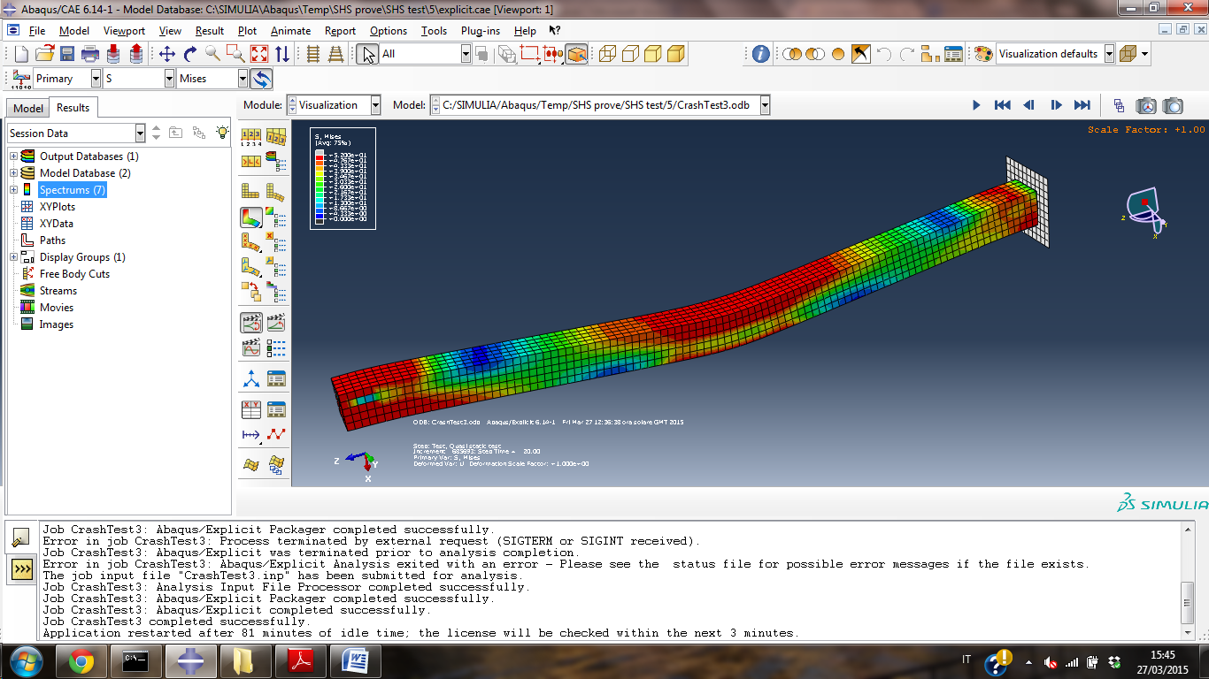Toggle the light bulb filter in tree

[223, 133]
